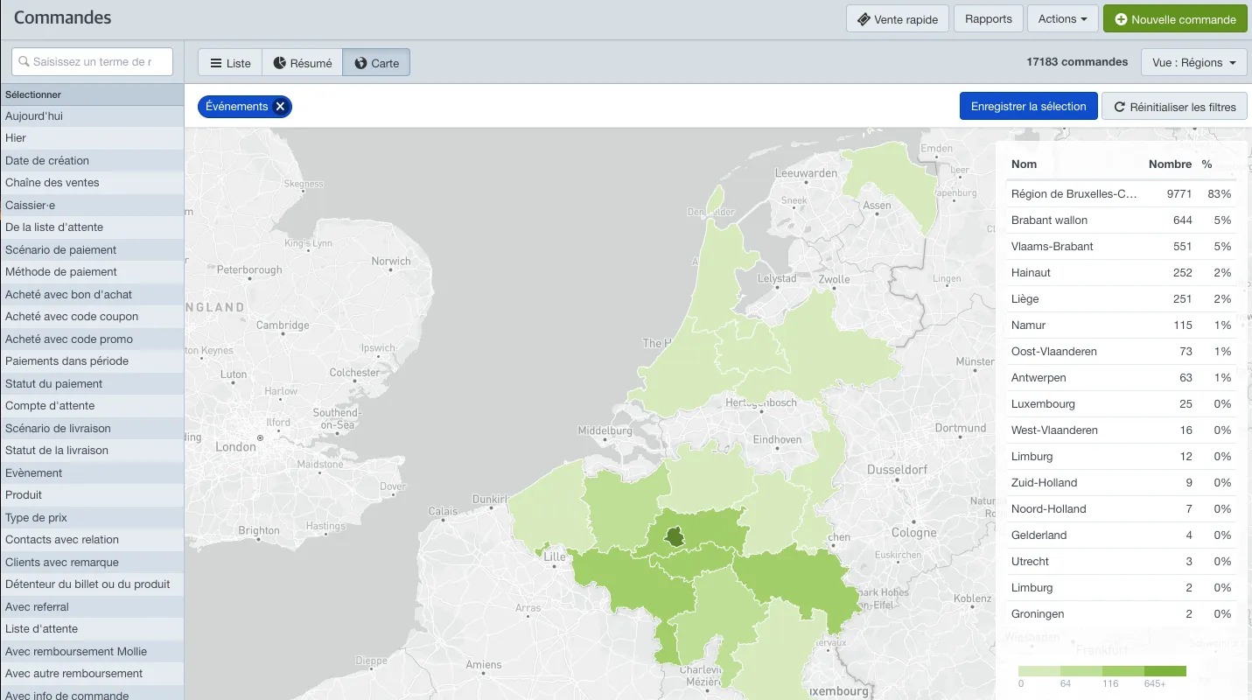Viewport: 1252px width, 700px height.
Task: Open the Rapports page
Action: (x=989, y=19)
